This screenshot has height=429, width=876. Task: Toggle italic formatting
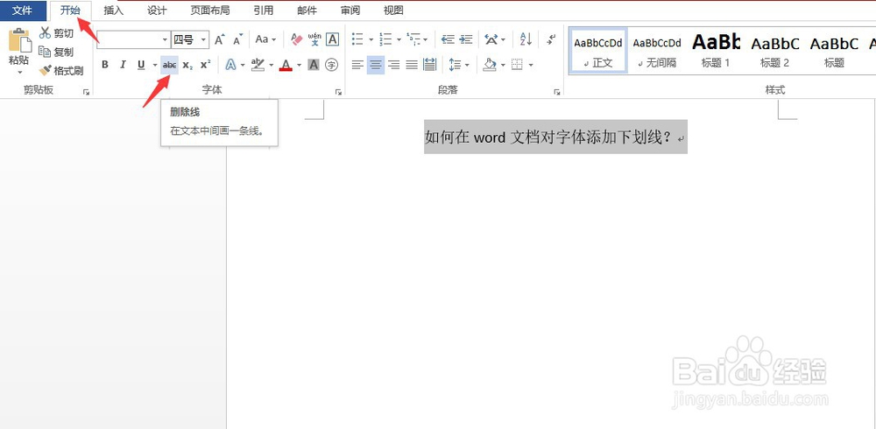click(123, 65)
